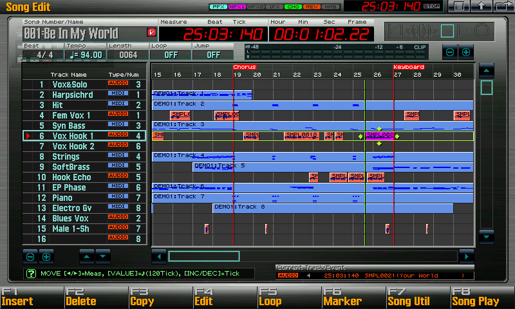This screenshot has width=515, height=309.
Task: Open the help question mark icon
Action: 31,274
